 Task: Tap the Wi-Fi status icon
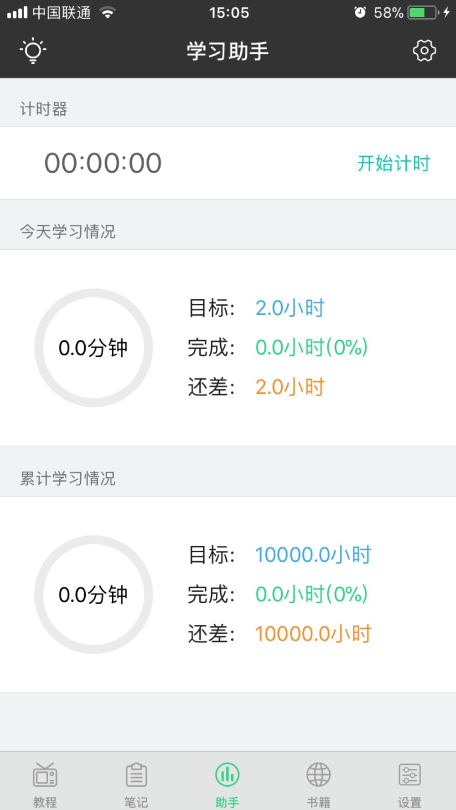[108, 12]
